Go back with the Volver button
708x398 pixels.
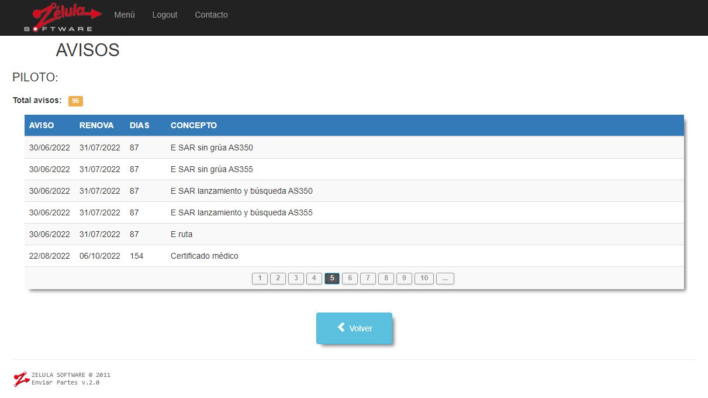(354, 328)
